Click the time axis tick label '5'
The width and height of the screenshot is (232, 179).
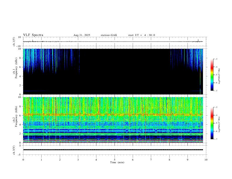115,160
